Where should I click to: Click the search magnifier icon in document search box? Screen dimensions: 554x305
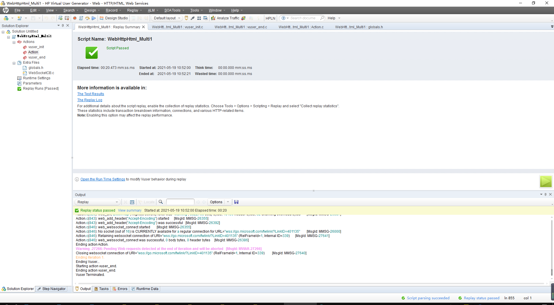322,18
